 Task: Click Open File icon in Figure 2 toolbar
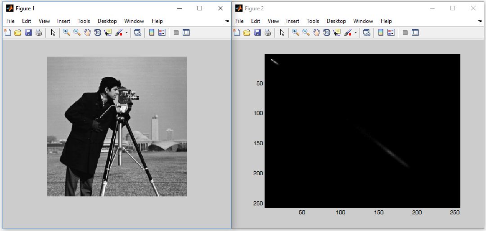[x=247, y=32]
